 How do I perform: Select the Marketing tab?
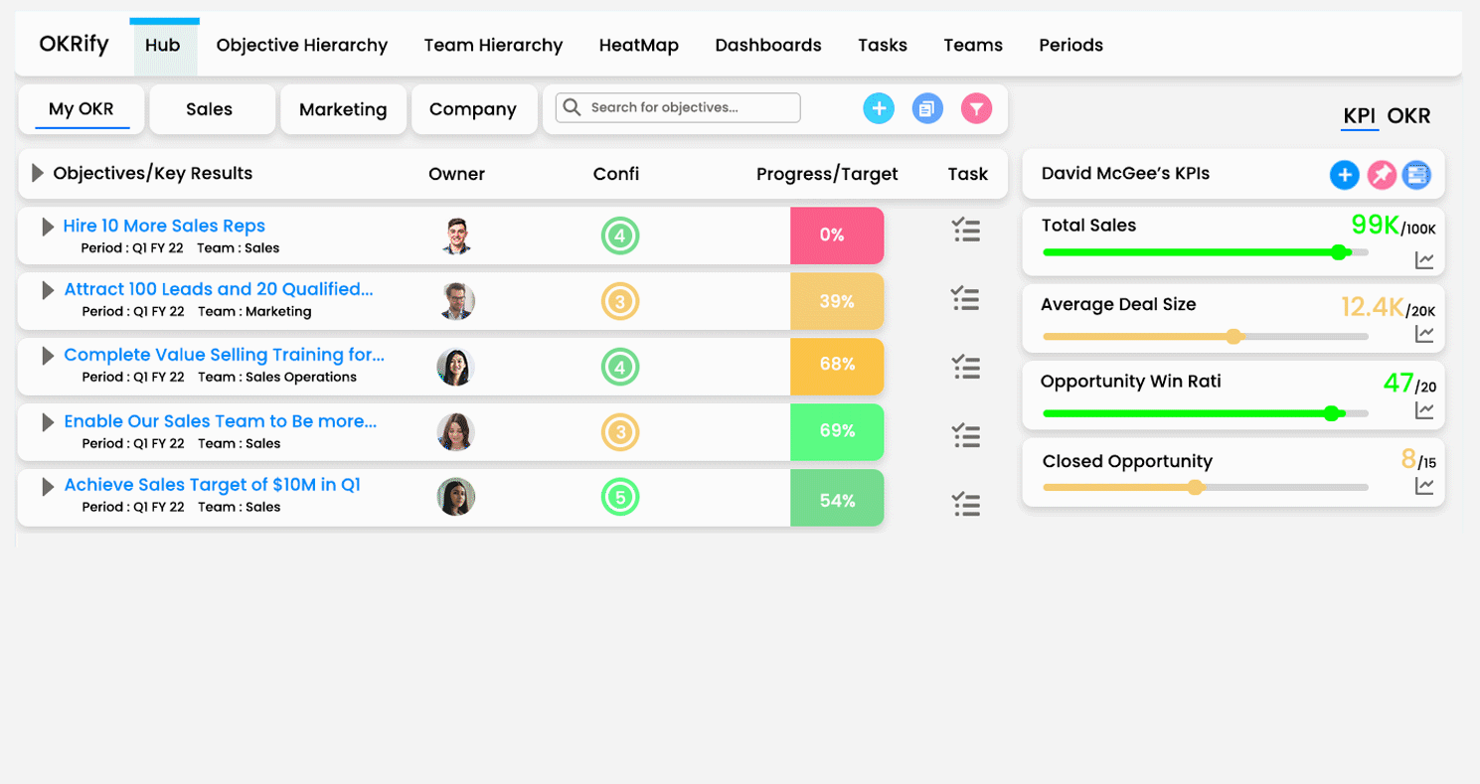342,107
